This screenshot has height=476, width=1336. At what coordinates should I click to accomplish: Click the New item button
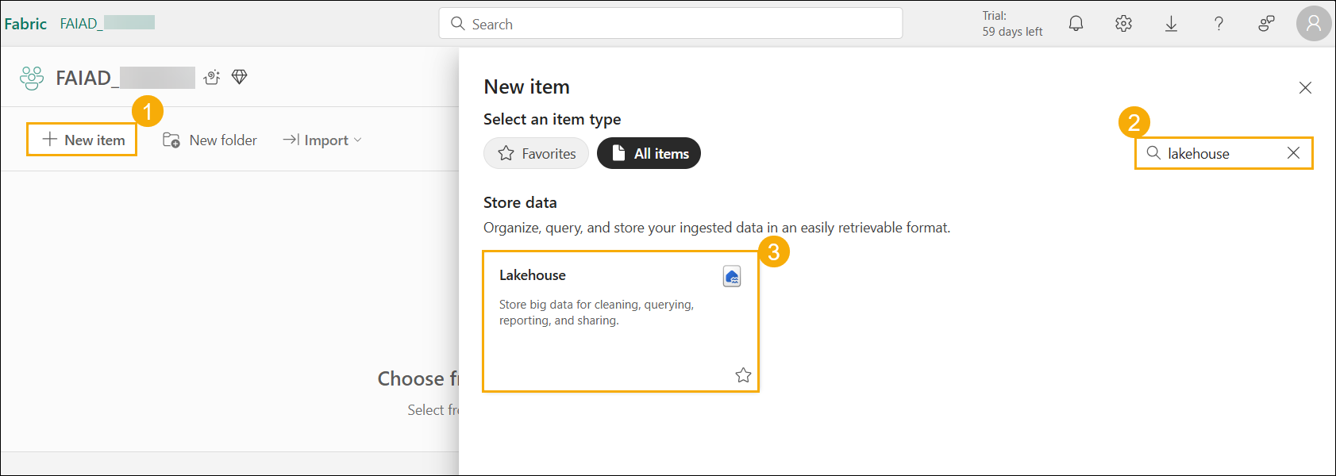point(83,140)
